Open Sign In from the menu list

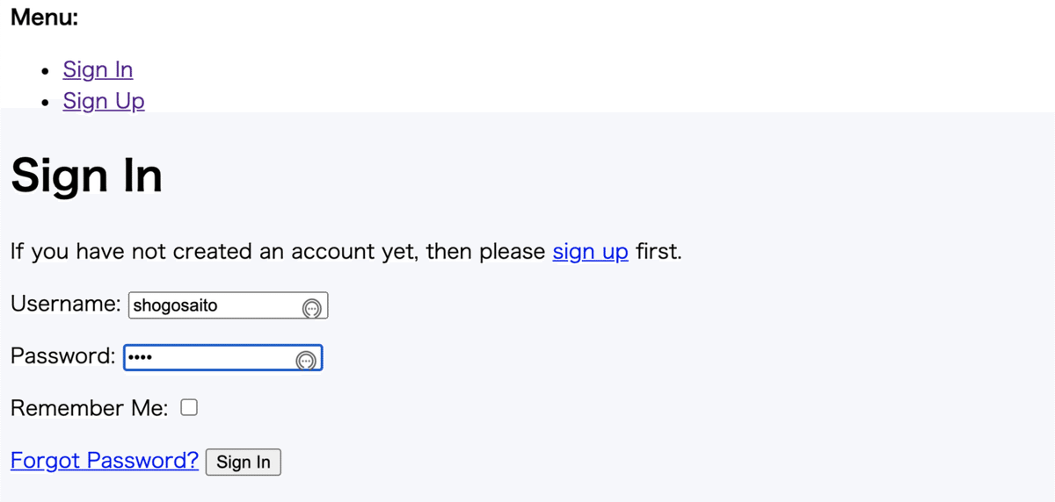click(98, 69)
